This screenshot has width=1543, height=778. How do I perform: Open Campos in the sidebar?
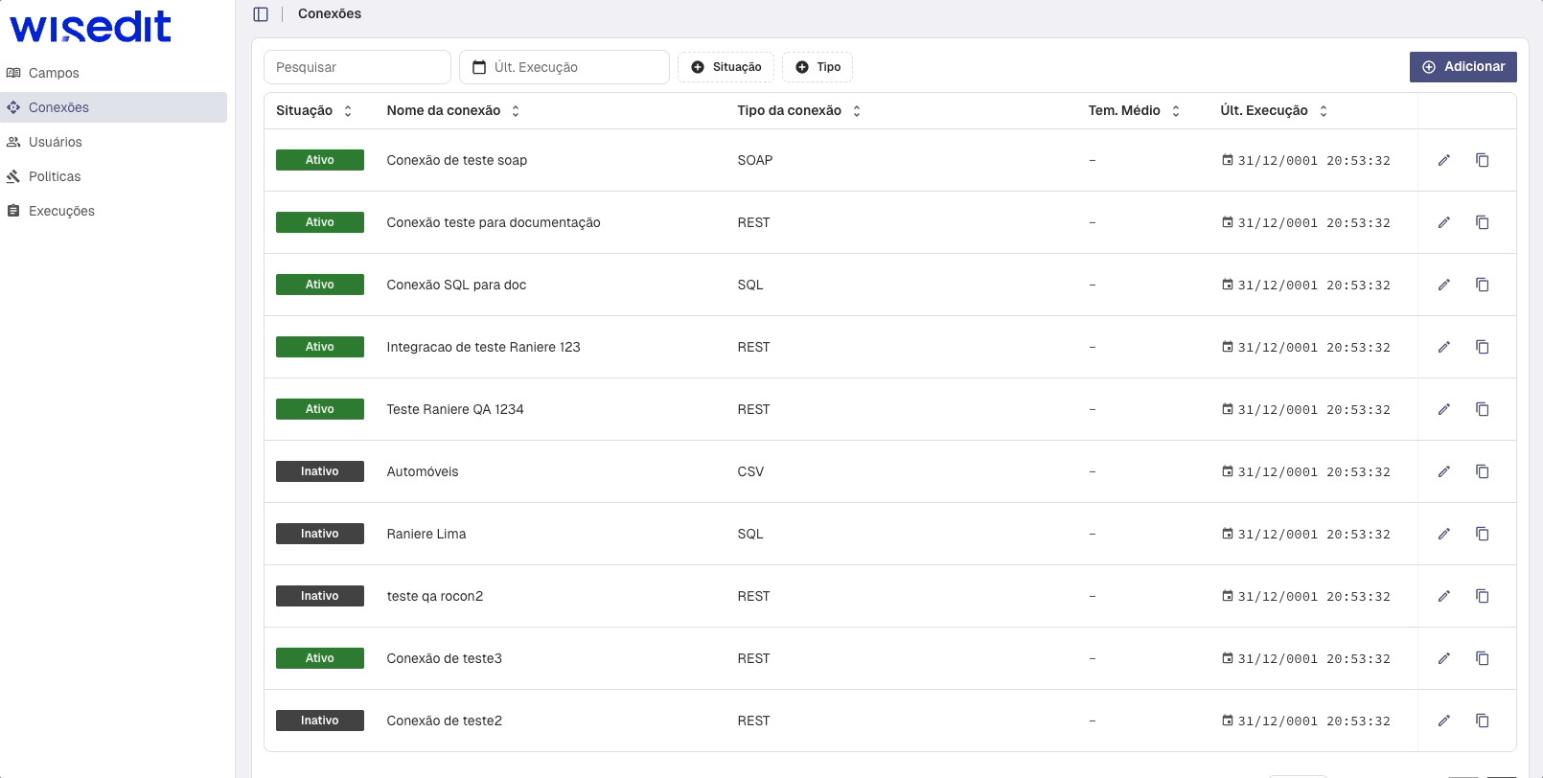(54, 73)
